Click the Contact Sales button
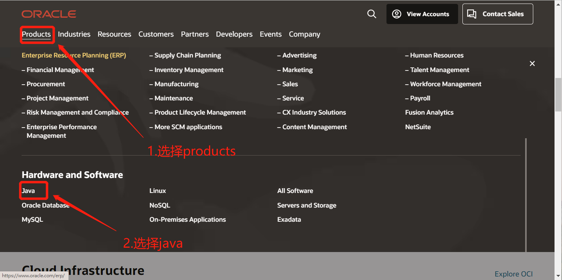The width and height of the screenshot is (562, 280). 497,14
